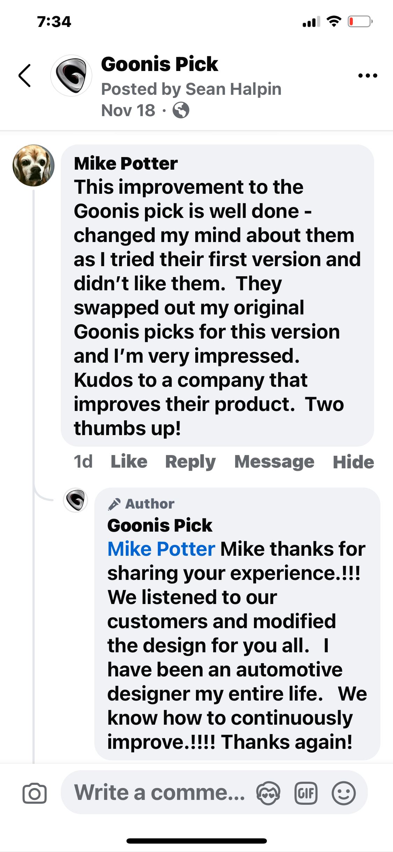Open the GIF picker
The width and height of the screenshot is (393, 852).
[306, 793]
